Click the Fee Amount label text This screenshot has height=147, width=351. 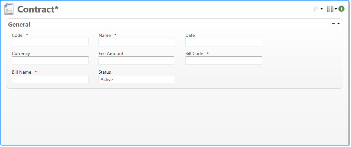[111, 53]
